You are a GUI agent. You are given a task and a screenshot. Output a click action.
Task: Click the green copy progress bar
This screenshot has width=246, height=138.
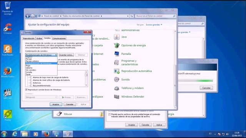tap(196, 80)
